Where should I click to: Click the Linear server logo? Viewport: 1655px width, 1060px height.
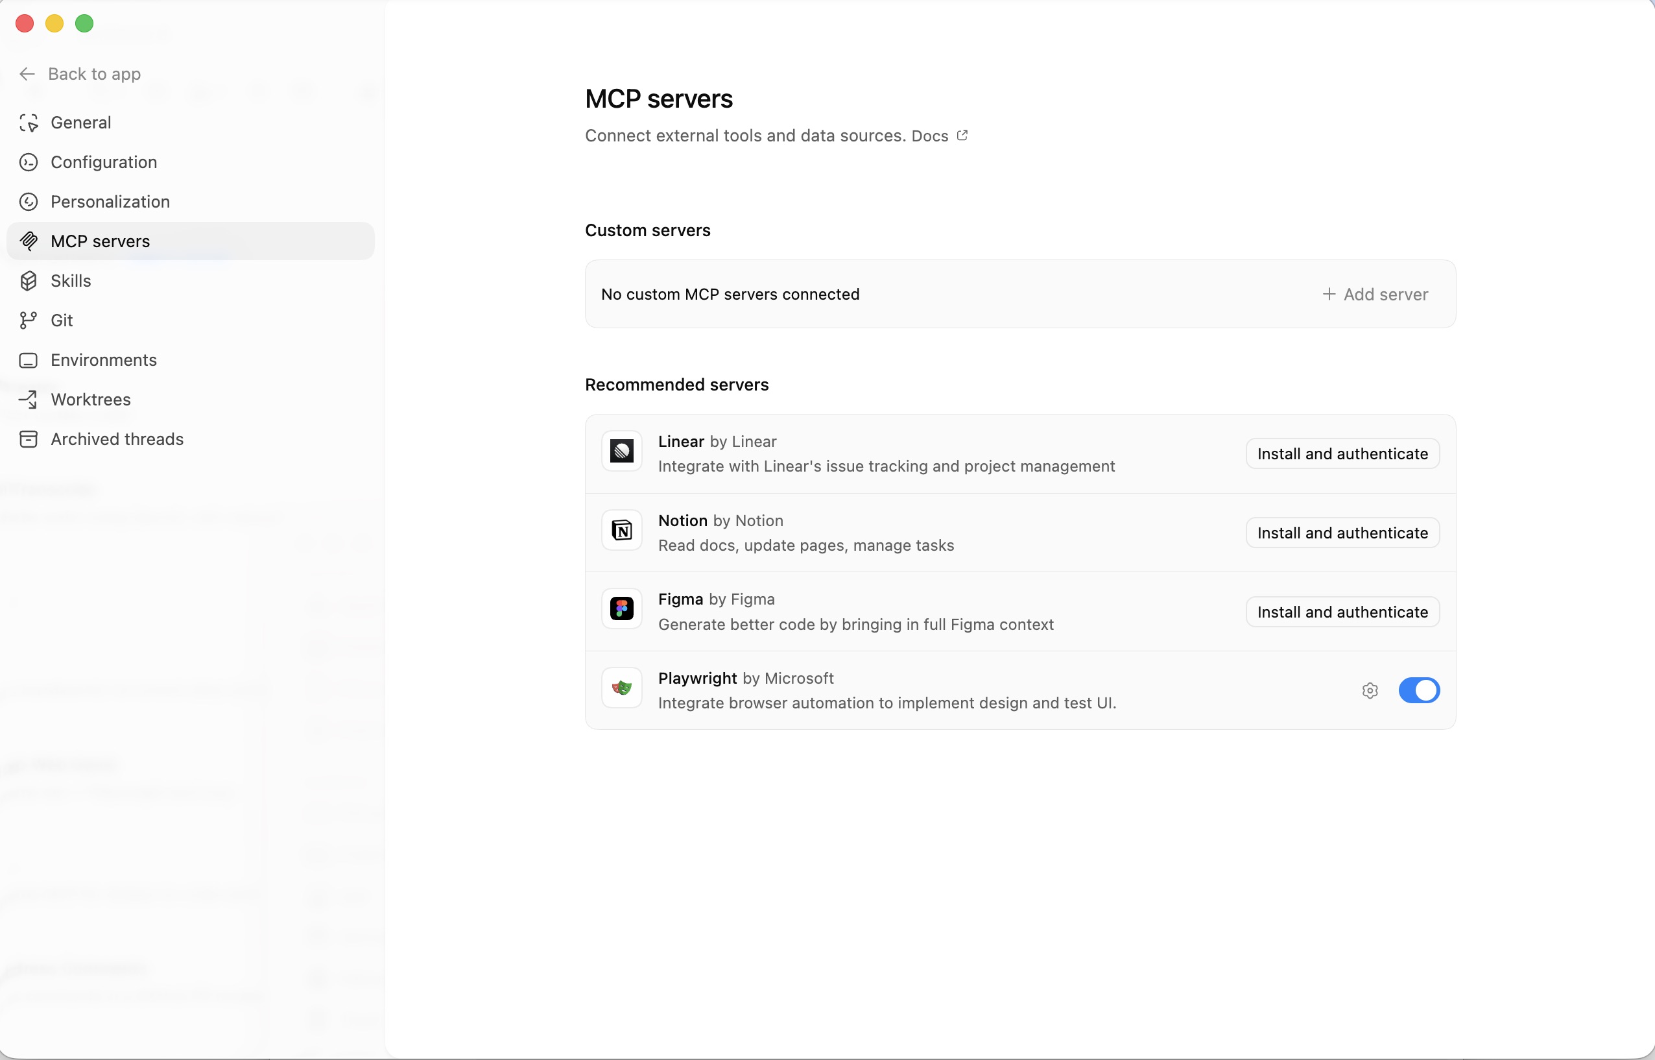coord(621,451)
